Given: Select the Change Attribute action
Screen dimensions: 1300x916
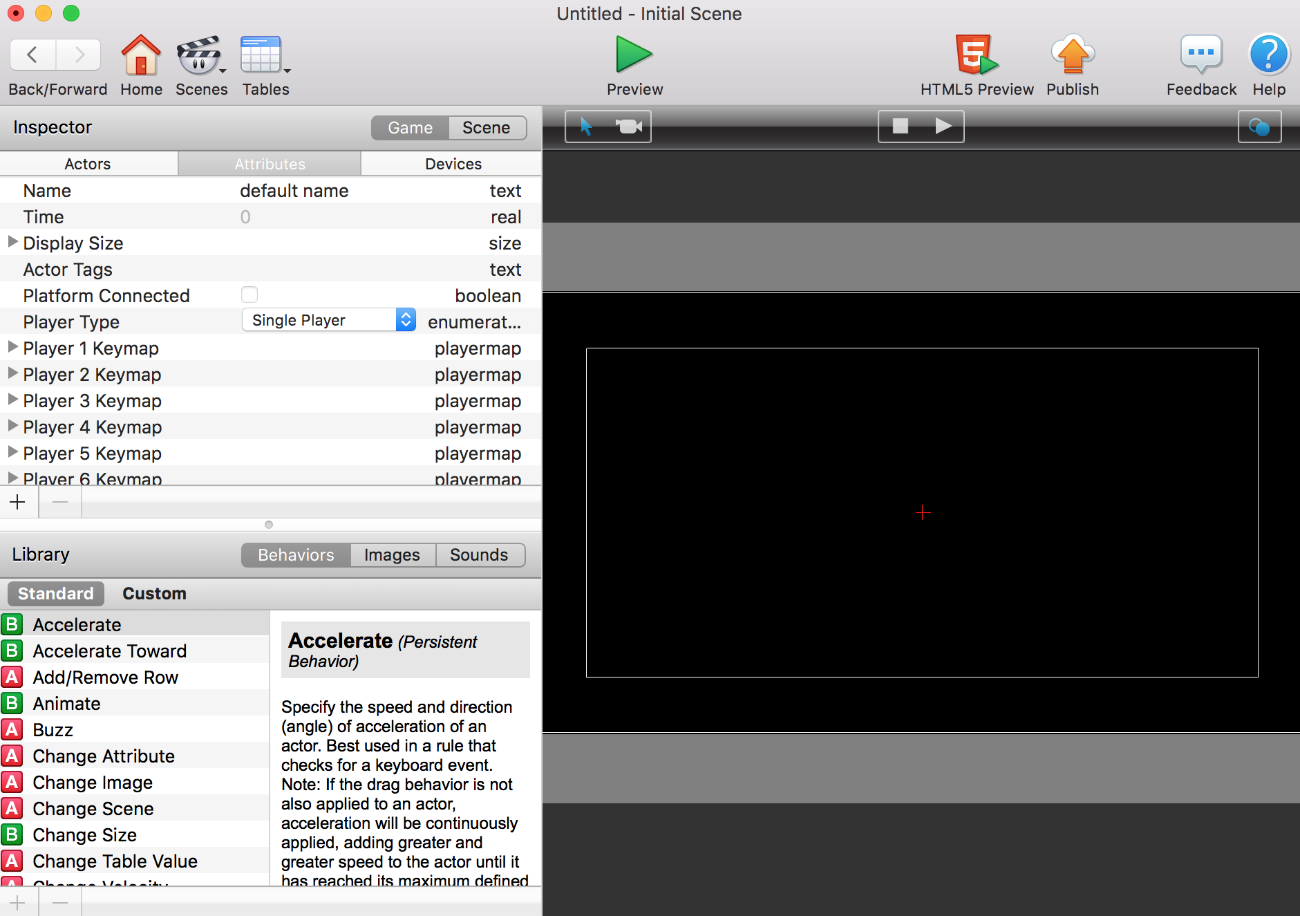Looking at the screenshot, I should click(x=135, y=756).
